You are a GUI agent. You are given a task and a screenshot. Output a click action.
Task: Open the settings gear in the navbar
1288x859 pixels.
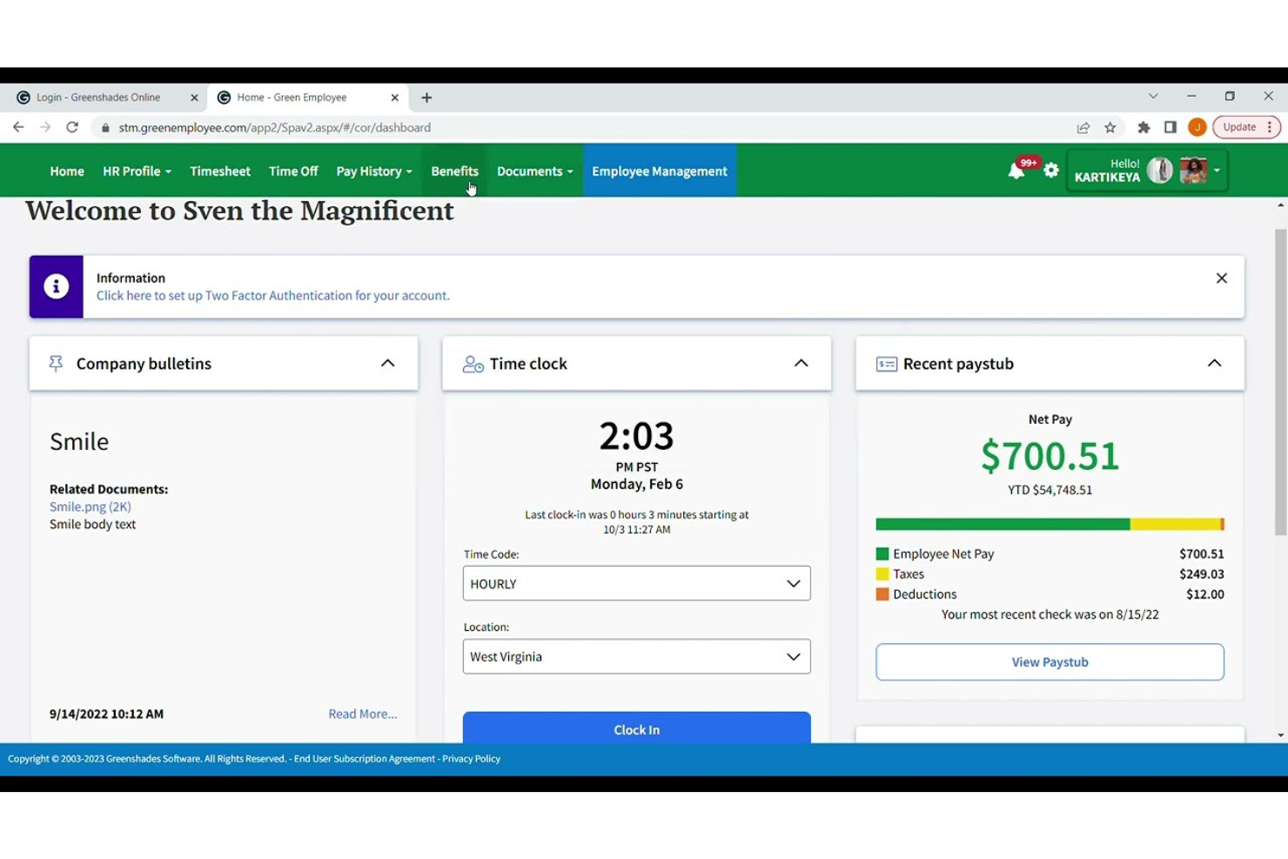1051,171
